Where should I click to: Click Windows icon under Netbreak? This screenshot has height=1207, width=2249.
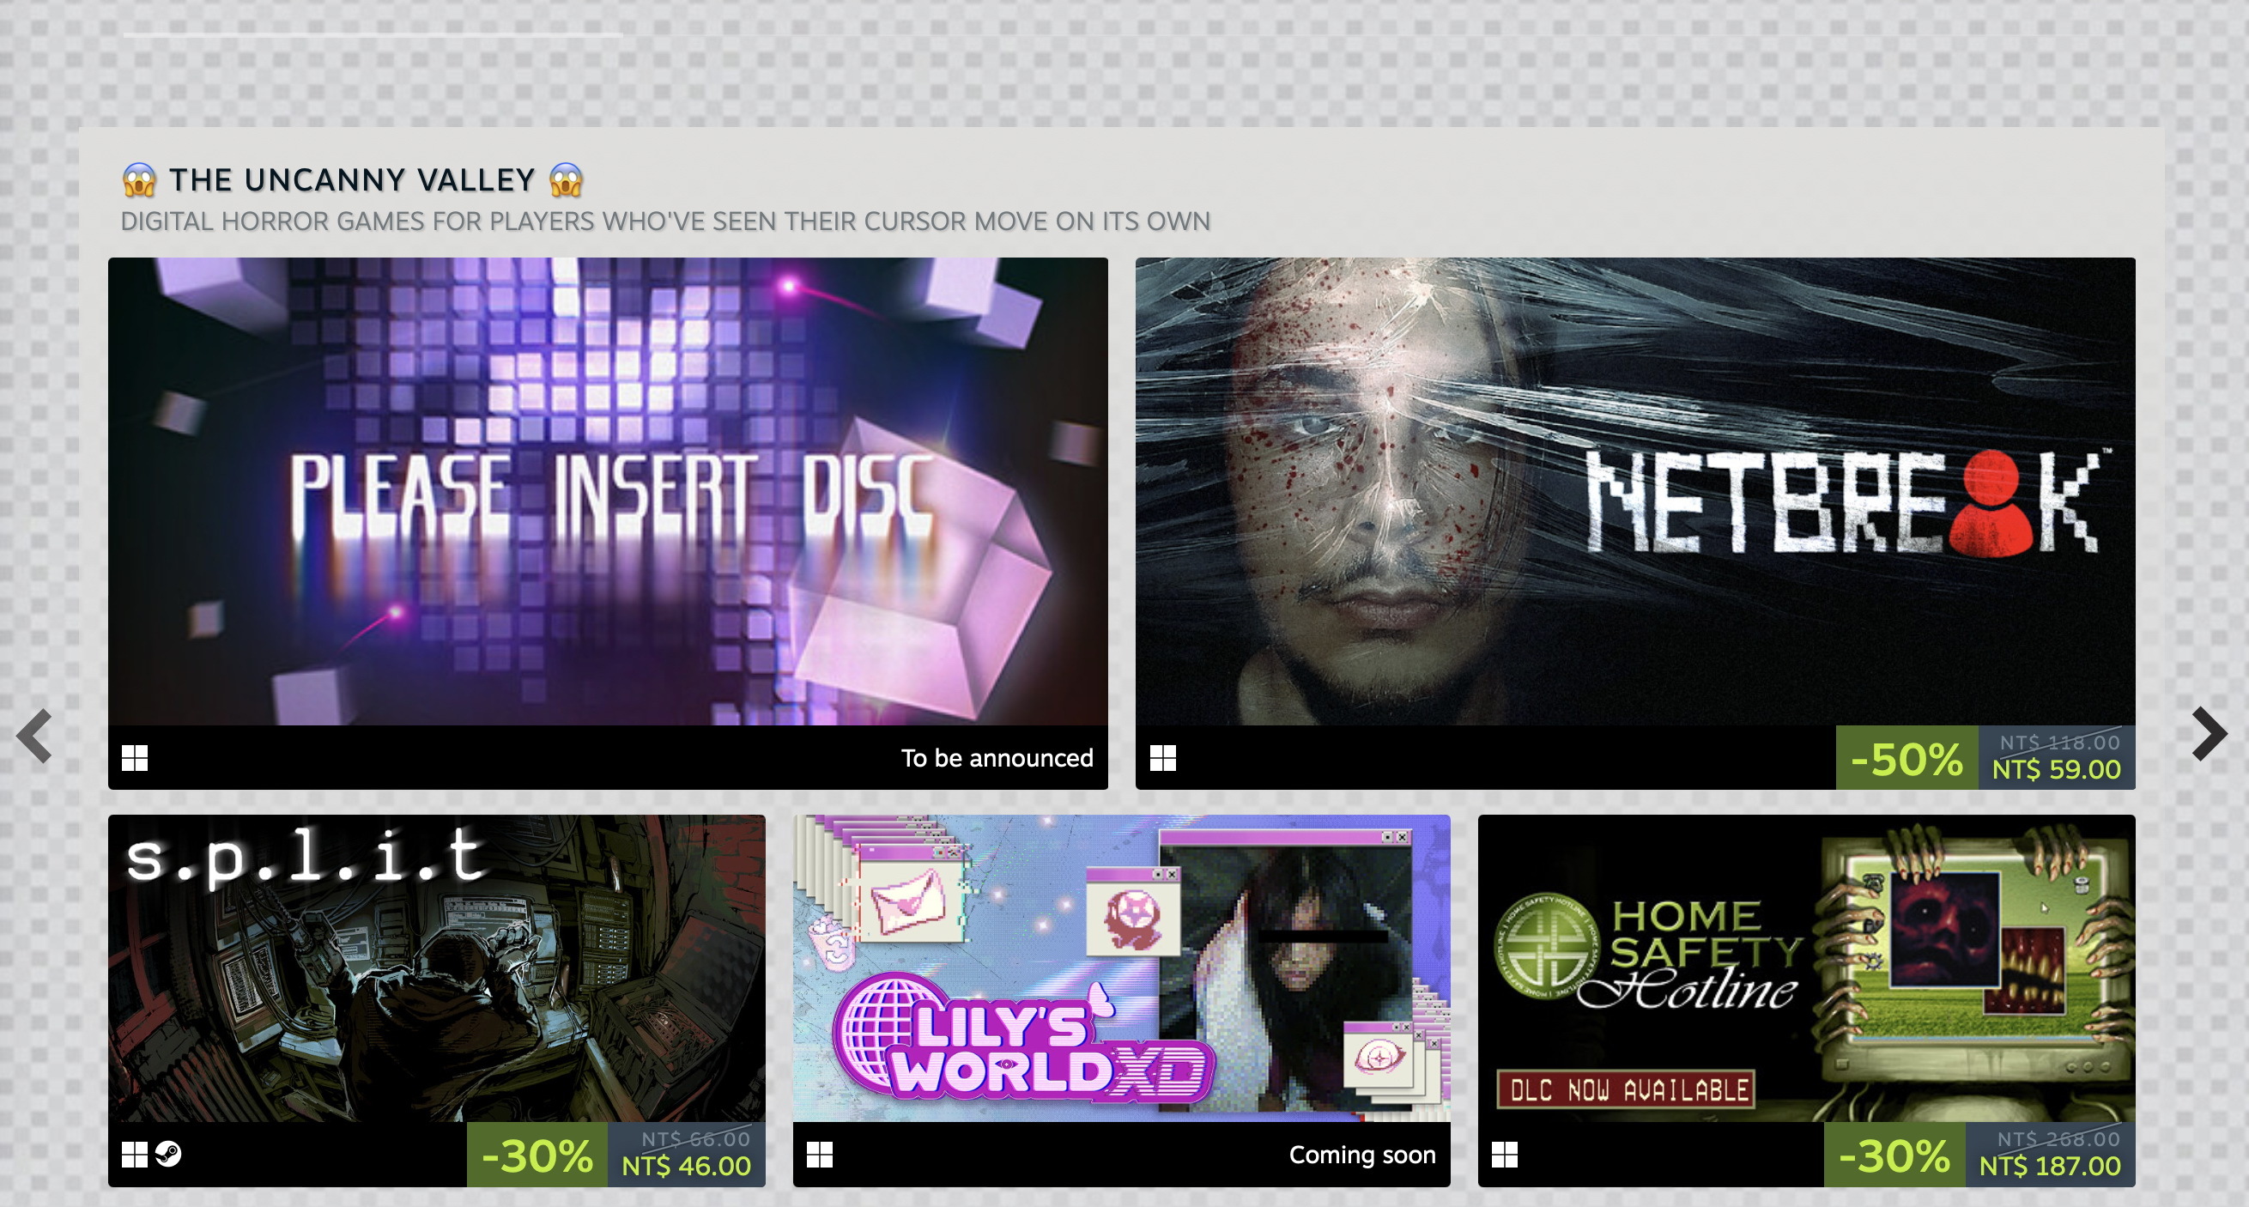tap(1163, 758)
